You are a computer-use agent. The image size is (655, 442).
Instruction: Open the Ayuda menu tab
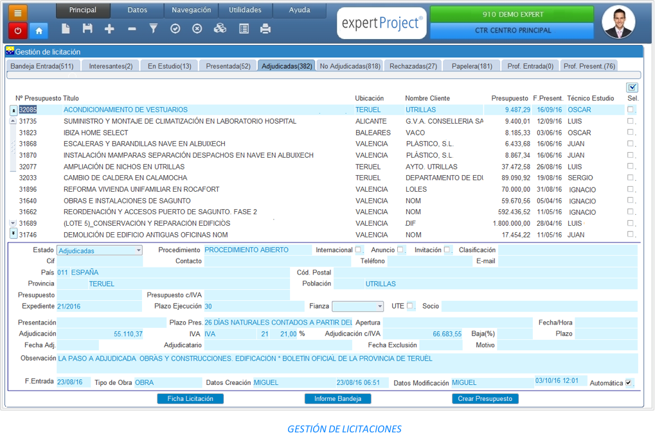point(300,10)
